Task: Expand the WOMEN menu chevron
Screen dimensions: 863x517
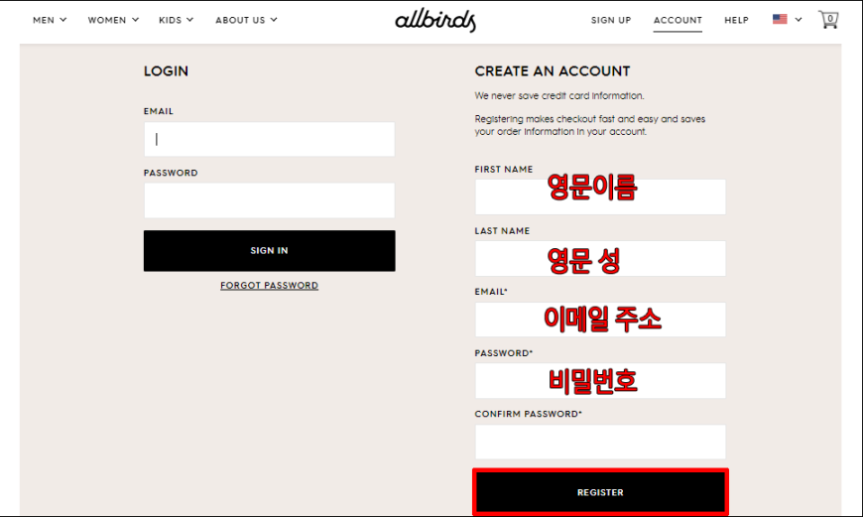Action: click(x=135, y=20)
